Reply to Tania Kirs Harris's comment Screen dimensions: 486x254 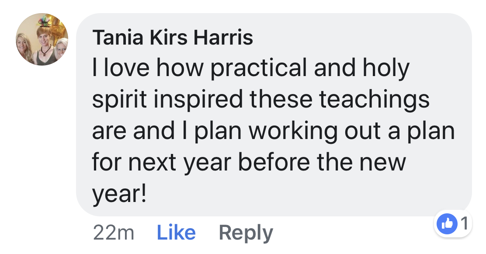coord(246,233)
